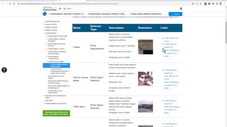227x127 pixels.
Task: Open Orbit 3DM Manage and Extract link for Traffic signs
Action: 172,110
